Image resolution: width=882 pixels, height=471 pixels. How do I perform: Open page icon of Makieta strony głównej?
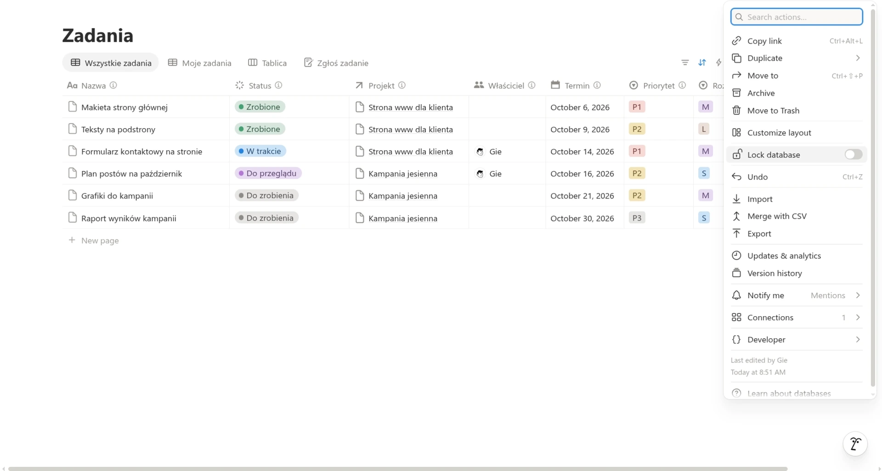pos(72,107)
